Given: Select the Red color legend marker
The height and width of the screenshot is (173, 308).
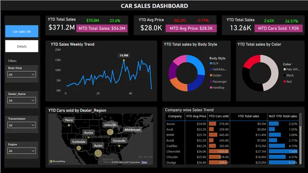Looking at the screenshot, I should tap(284, 81).
